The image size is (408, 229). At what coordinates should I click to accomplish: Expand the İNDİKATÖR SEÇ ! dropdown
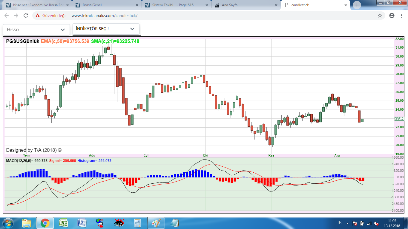106,29
